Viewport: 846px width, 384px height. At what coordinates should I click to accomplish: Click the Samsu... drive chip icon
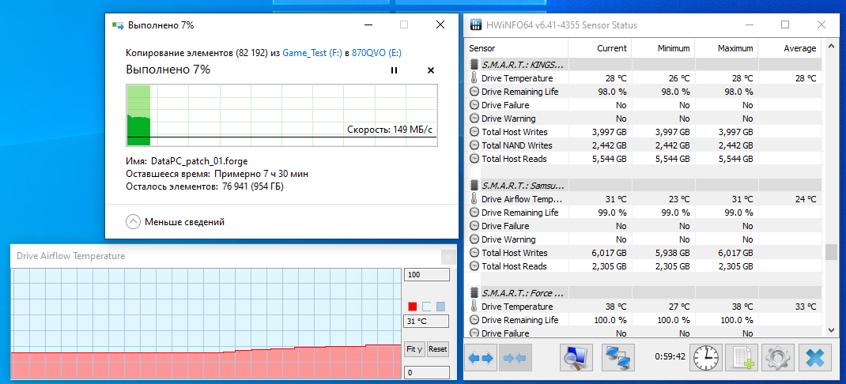(474, 186)
